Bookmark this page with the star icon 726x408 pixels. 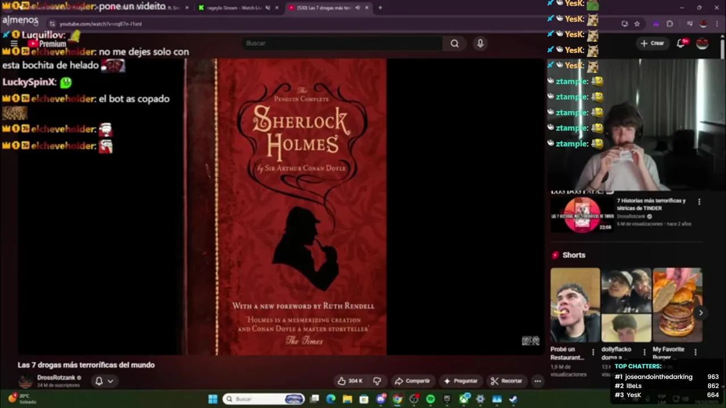(637, 24)
